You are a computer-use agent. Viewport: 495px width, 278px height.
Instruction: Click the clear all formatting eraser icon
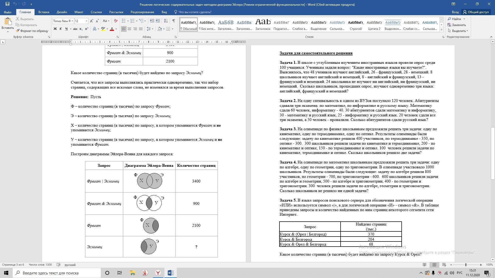[116, 21]
